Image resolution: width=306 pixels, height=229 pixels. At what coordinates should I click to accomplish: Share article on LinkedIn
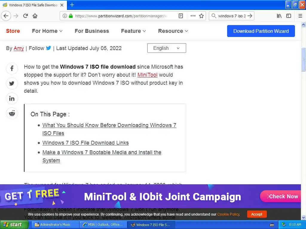(x=12, y=98)
